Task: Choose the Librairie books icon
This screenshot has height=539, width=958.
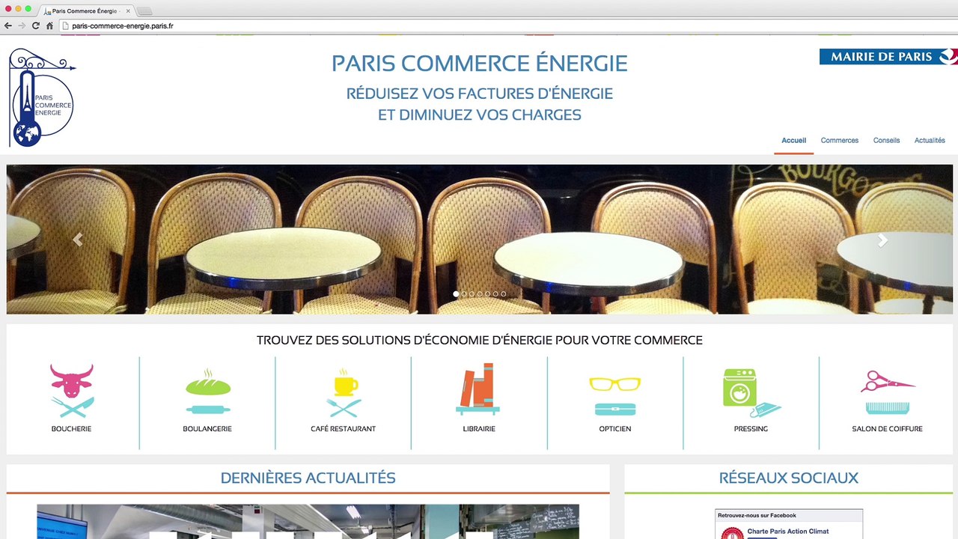Action: [x=478, y=389]
